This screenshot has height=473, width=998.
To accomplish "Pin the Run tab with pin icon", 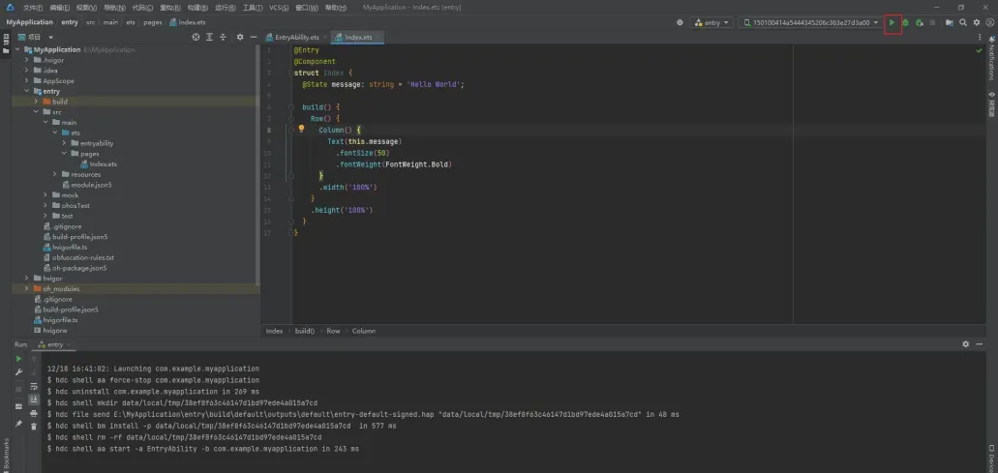I will 18,423.
